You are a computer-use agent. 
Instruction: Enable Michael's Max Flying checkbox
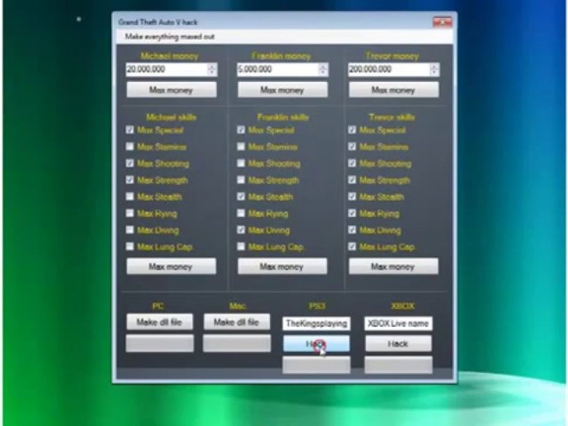click(x=130, y=213)
